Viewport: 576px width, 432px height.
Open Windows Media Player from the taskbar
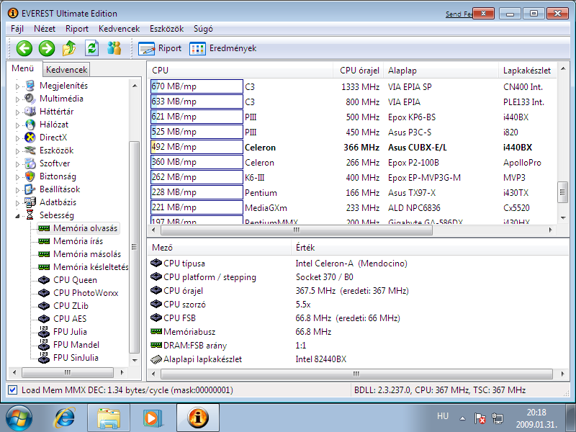(153, 418)
